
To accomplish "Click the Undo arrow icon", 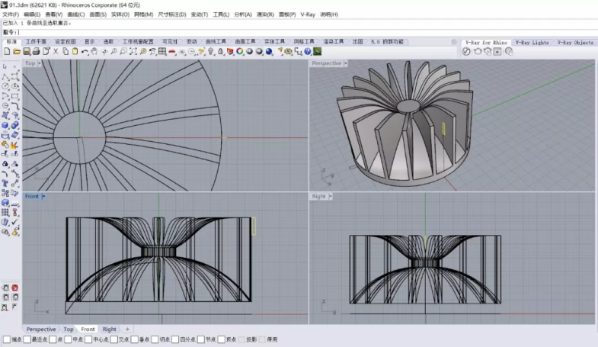I will pyautogui.click(x=85, y=52).
